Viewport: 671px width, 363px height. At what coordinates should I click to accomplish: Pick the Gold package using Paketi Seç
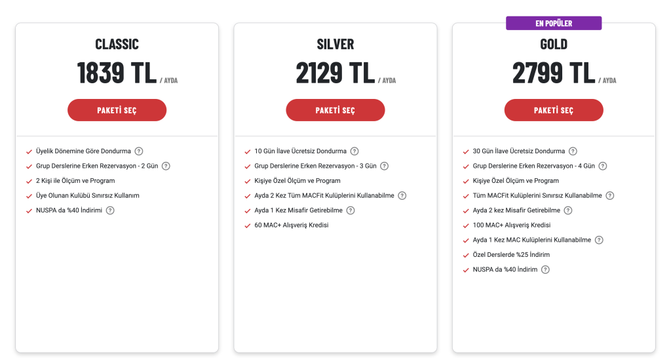tap(554, 110)
